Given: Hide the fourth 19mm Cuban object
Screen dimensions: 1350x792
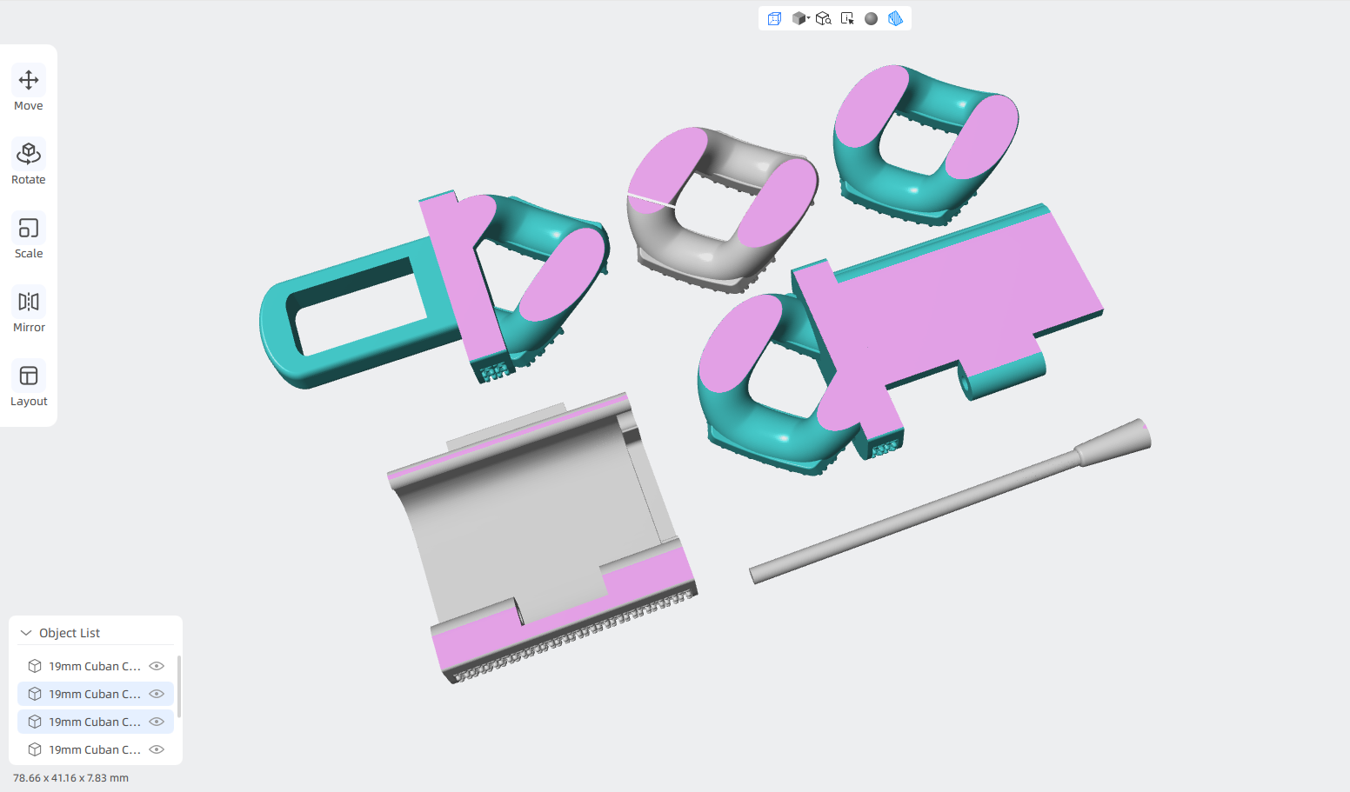Looking at the screenshot, I should click(x=157, y=749).
